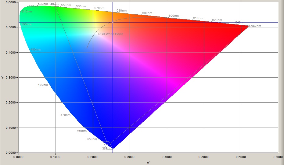Click the 0,7000 tick on u' axis

click(x=278, y=157)
